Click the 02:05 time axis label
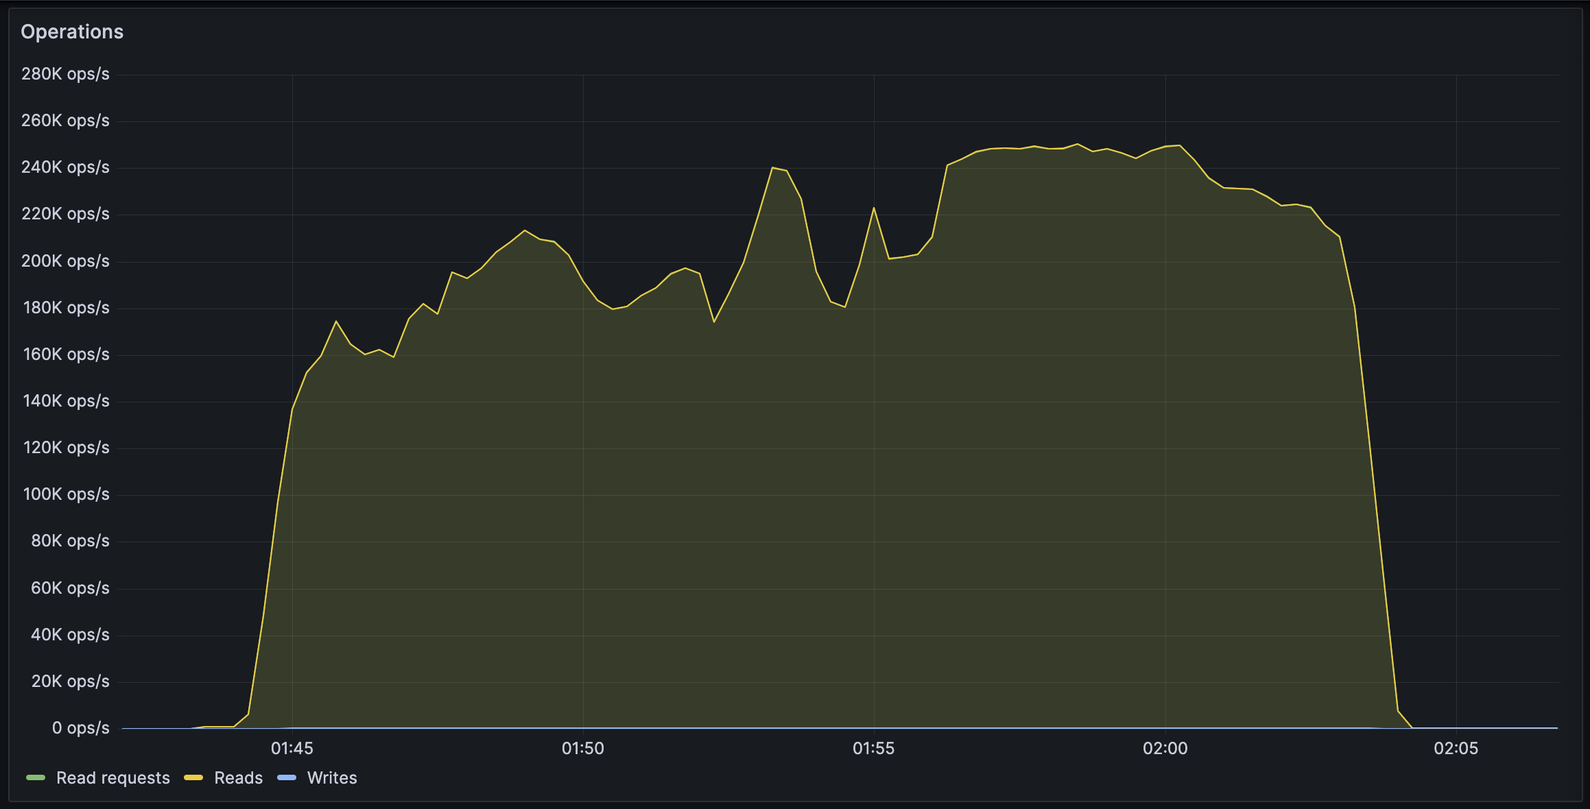1590x809 pixels. tap(1456, 748)
